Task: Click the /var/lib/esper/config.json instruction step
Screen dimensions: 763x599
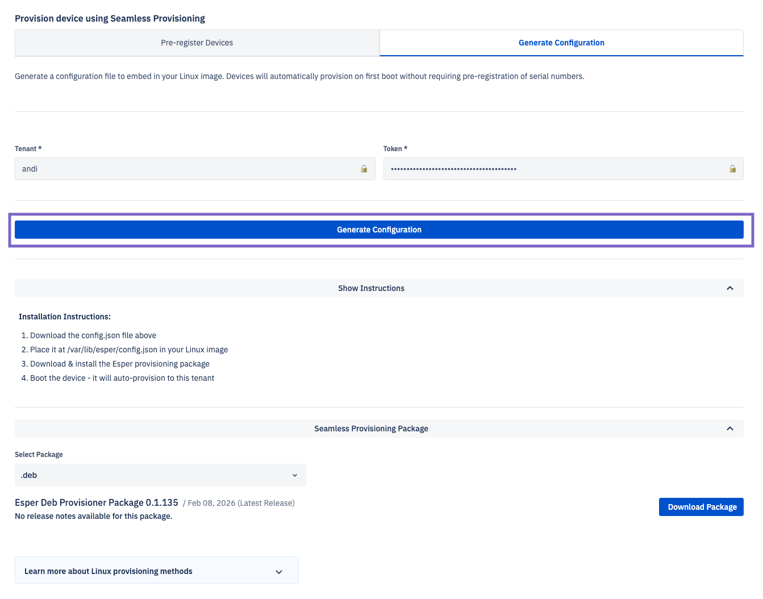Action: coord(128,350)
